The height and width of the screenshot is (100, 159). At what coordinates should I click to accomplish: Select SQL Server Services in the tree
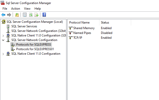[24, 26]
